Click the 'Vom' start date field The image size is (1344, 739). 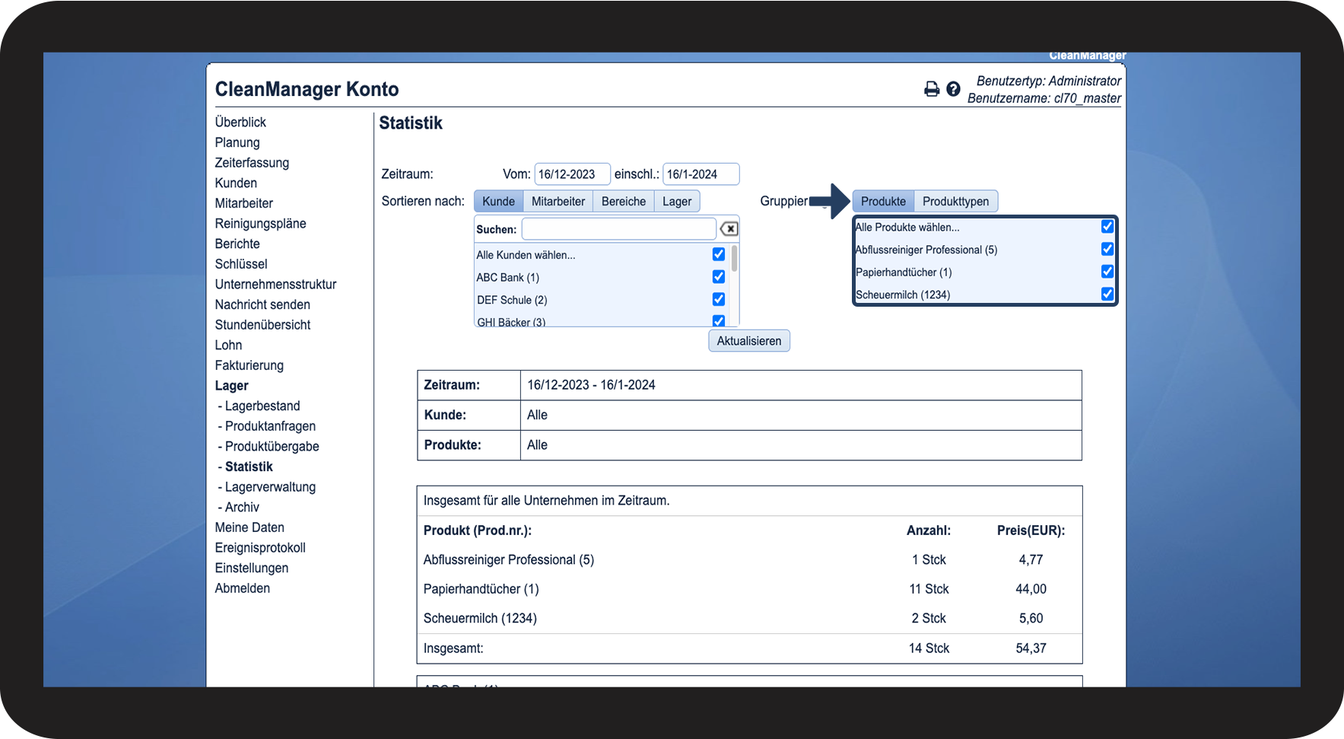pos(571,174)
